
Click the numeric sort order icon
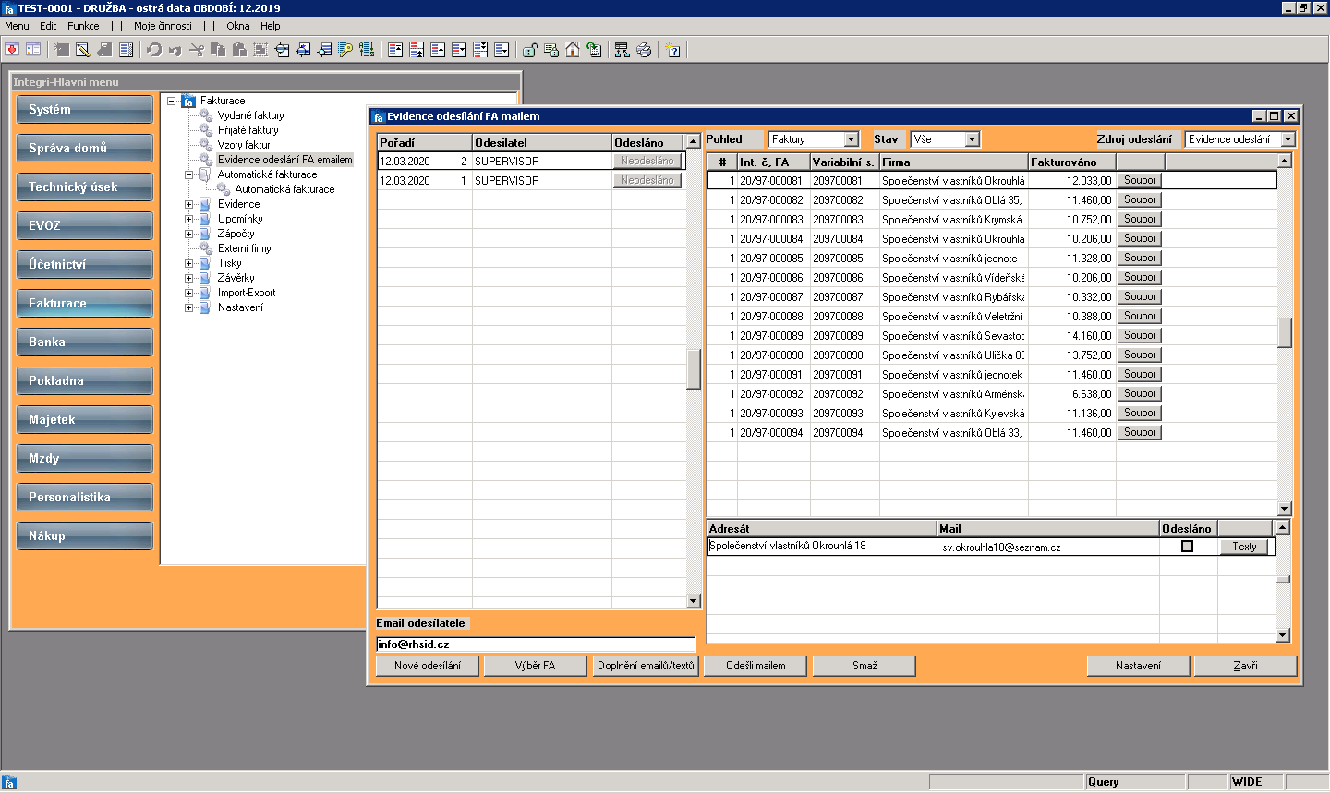coord(367,50)
